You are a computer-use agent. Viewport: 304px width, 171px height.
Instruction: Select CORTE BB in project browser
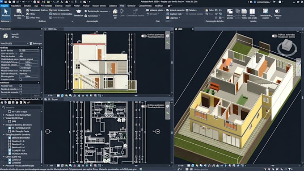16,163
